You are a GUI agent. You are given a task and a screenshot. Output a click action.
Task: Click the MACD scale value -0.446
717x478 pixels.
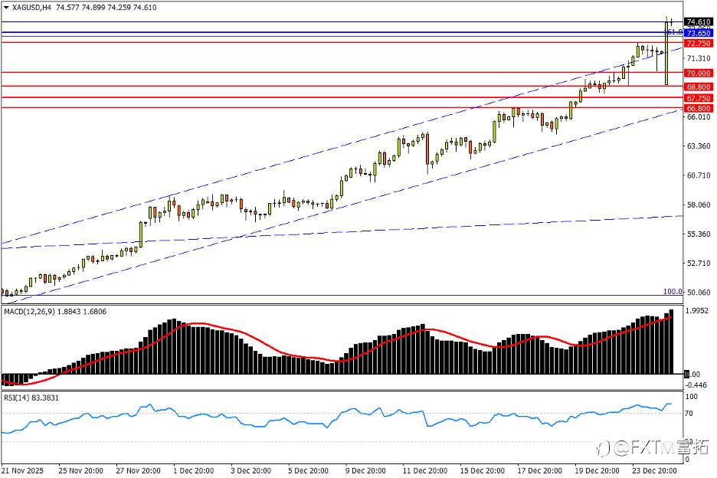point(696,385)
